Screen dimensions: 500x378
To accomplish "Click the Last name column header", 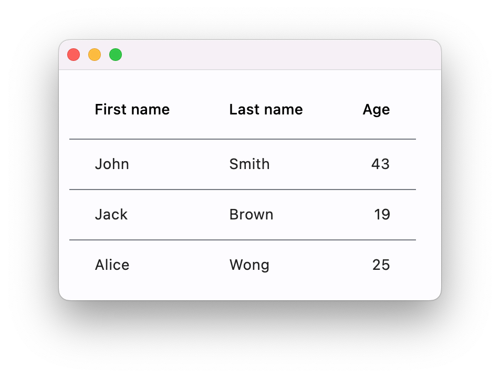I will 266,109.
